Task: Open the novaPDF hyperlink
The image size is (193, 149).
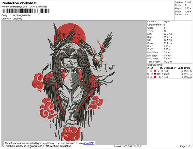Action: click(88, 143)
